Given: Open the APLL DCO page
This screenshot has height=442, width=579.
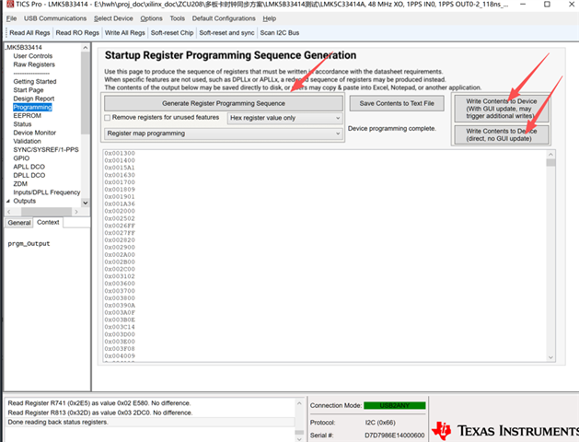Looking at the screenshot, I should 29,167.
